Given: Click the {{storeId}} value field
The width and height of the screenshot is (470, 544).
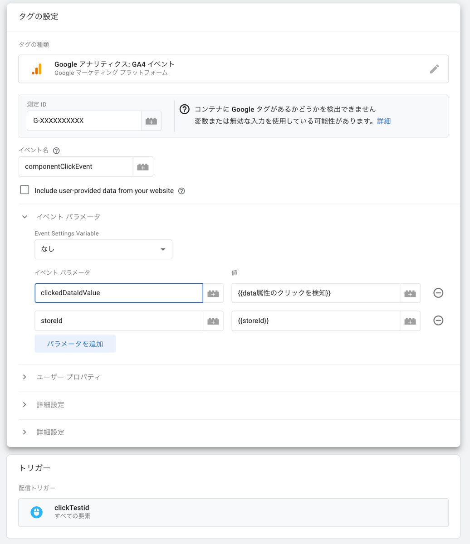Looking at the screenshot, I should pyautogui.click(x=316, y=321).
